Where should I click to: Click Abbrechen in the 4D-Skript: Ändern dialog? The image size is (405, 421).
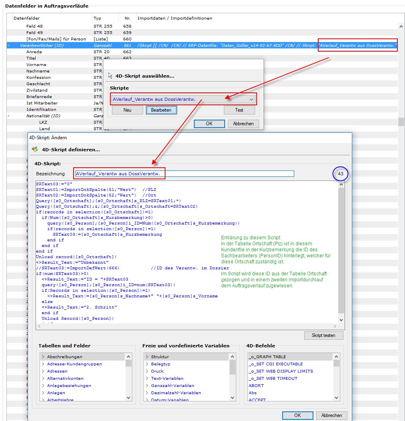coord(331,415)
